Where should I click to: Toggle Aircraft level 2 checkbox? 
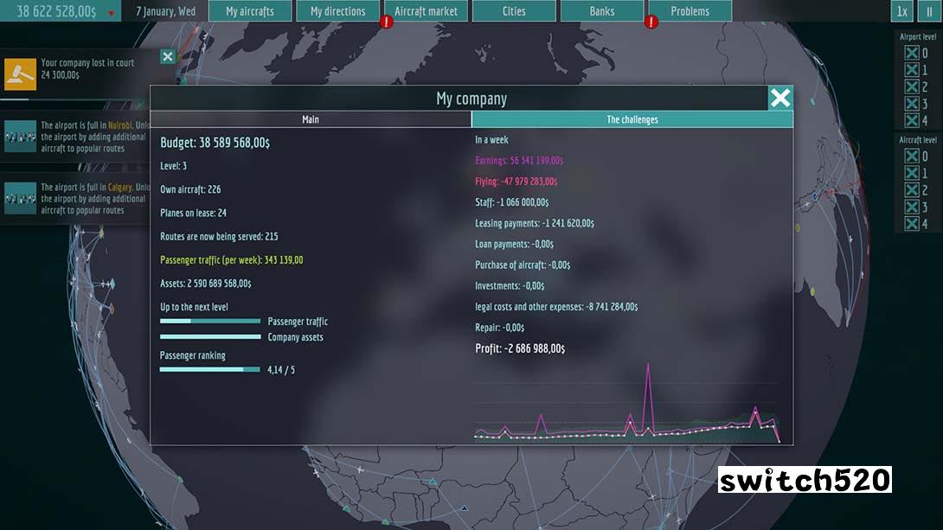point(912,190)
